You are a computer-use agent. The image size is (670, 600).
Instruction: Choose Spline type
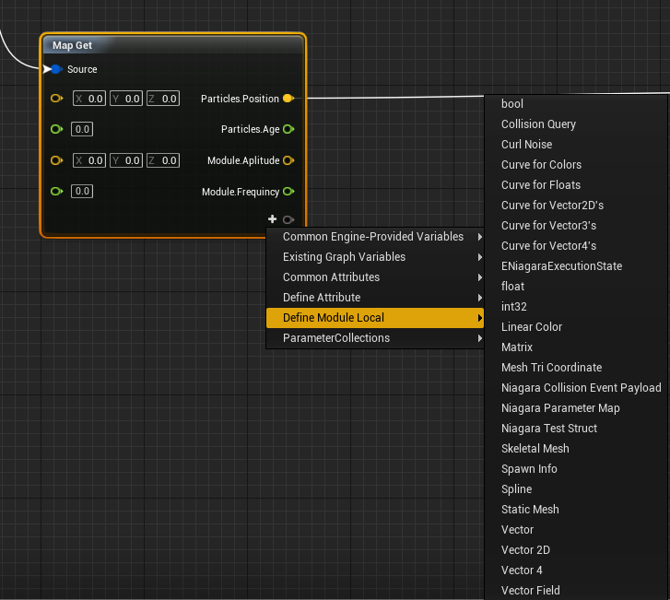coord(576,489)
